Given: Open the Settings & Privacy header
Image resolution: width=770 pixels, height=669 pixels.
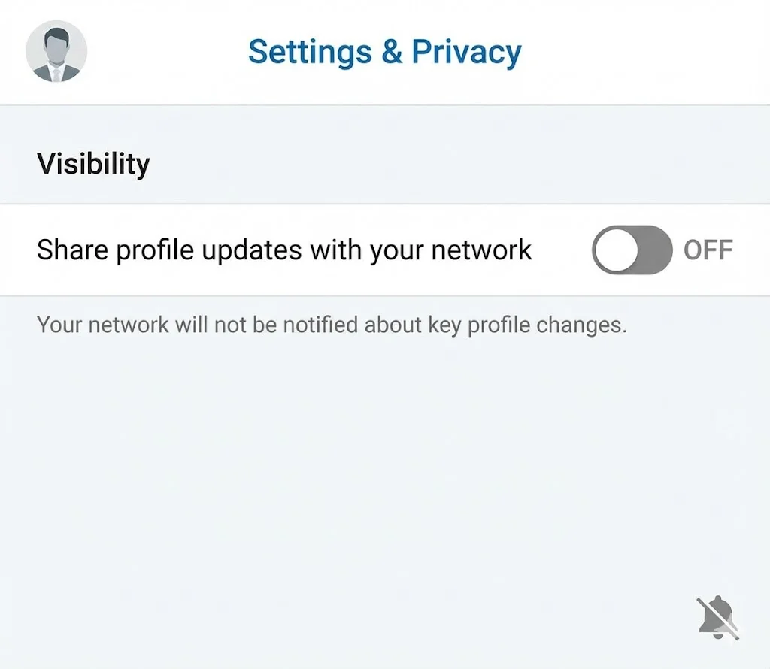Looking at the screenshot, I should pos(384,51).
